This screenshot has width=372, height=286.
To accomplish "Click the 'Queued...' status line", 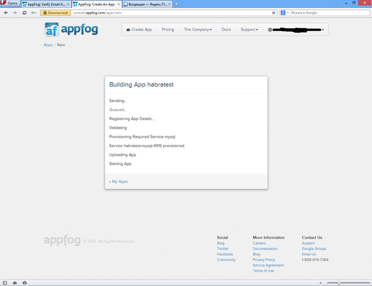I will click(x=118, y=110).
